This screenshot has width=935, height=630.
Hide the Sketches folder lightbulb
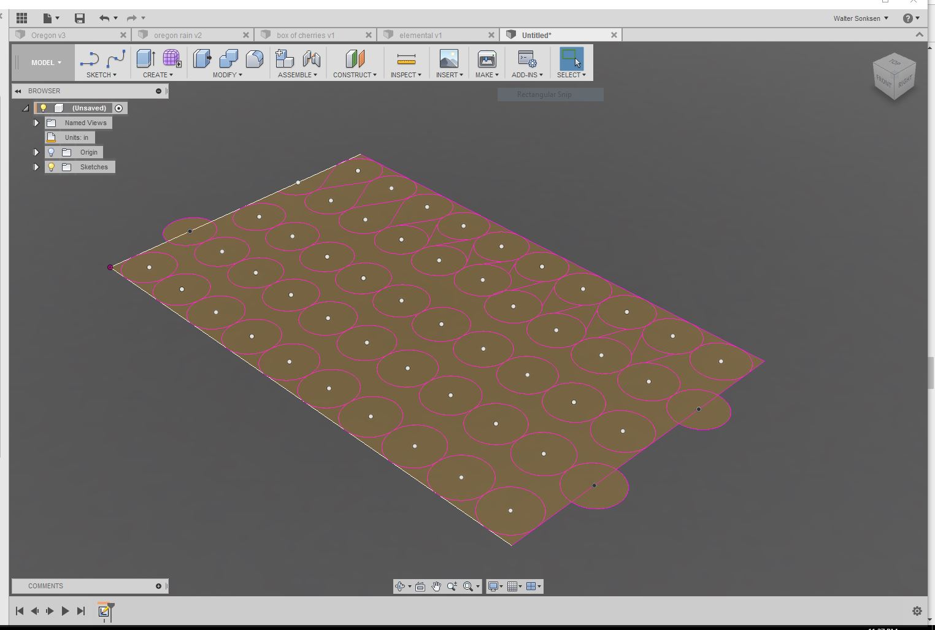click(x=52, y=167)
